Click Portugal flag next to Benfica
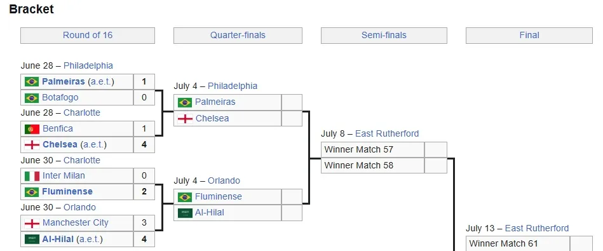This screenshot has height=251, width=603. tap(32, 129)
